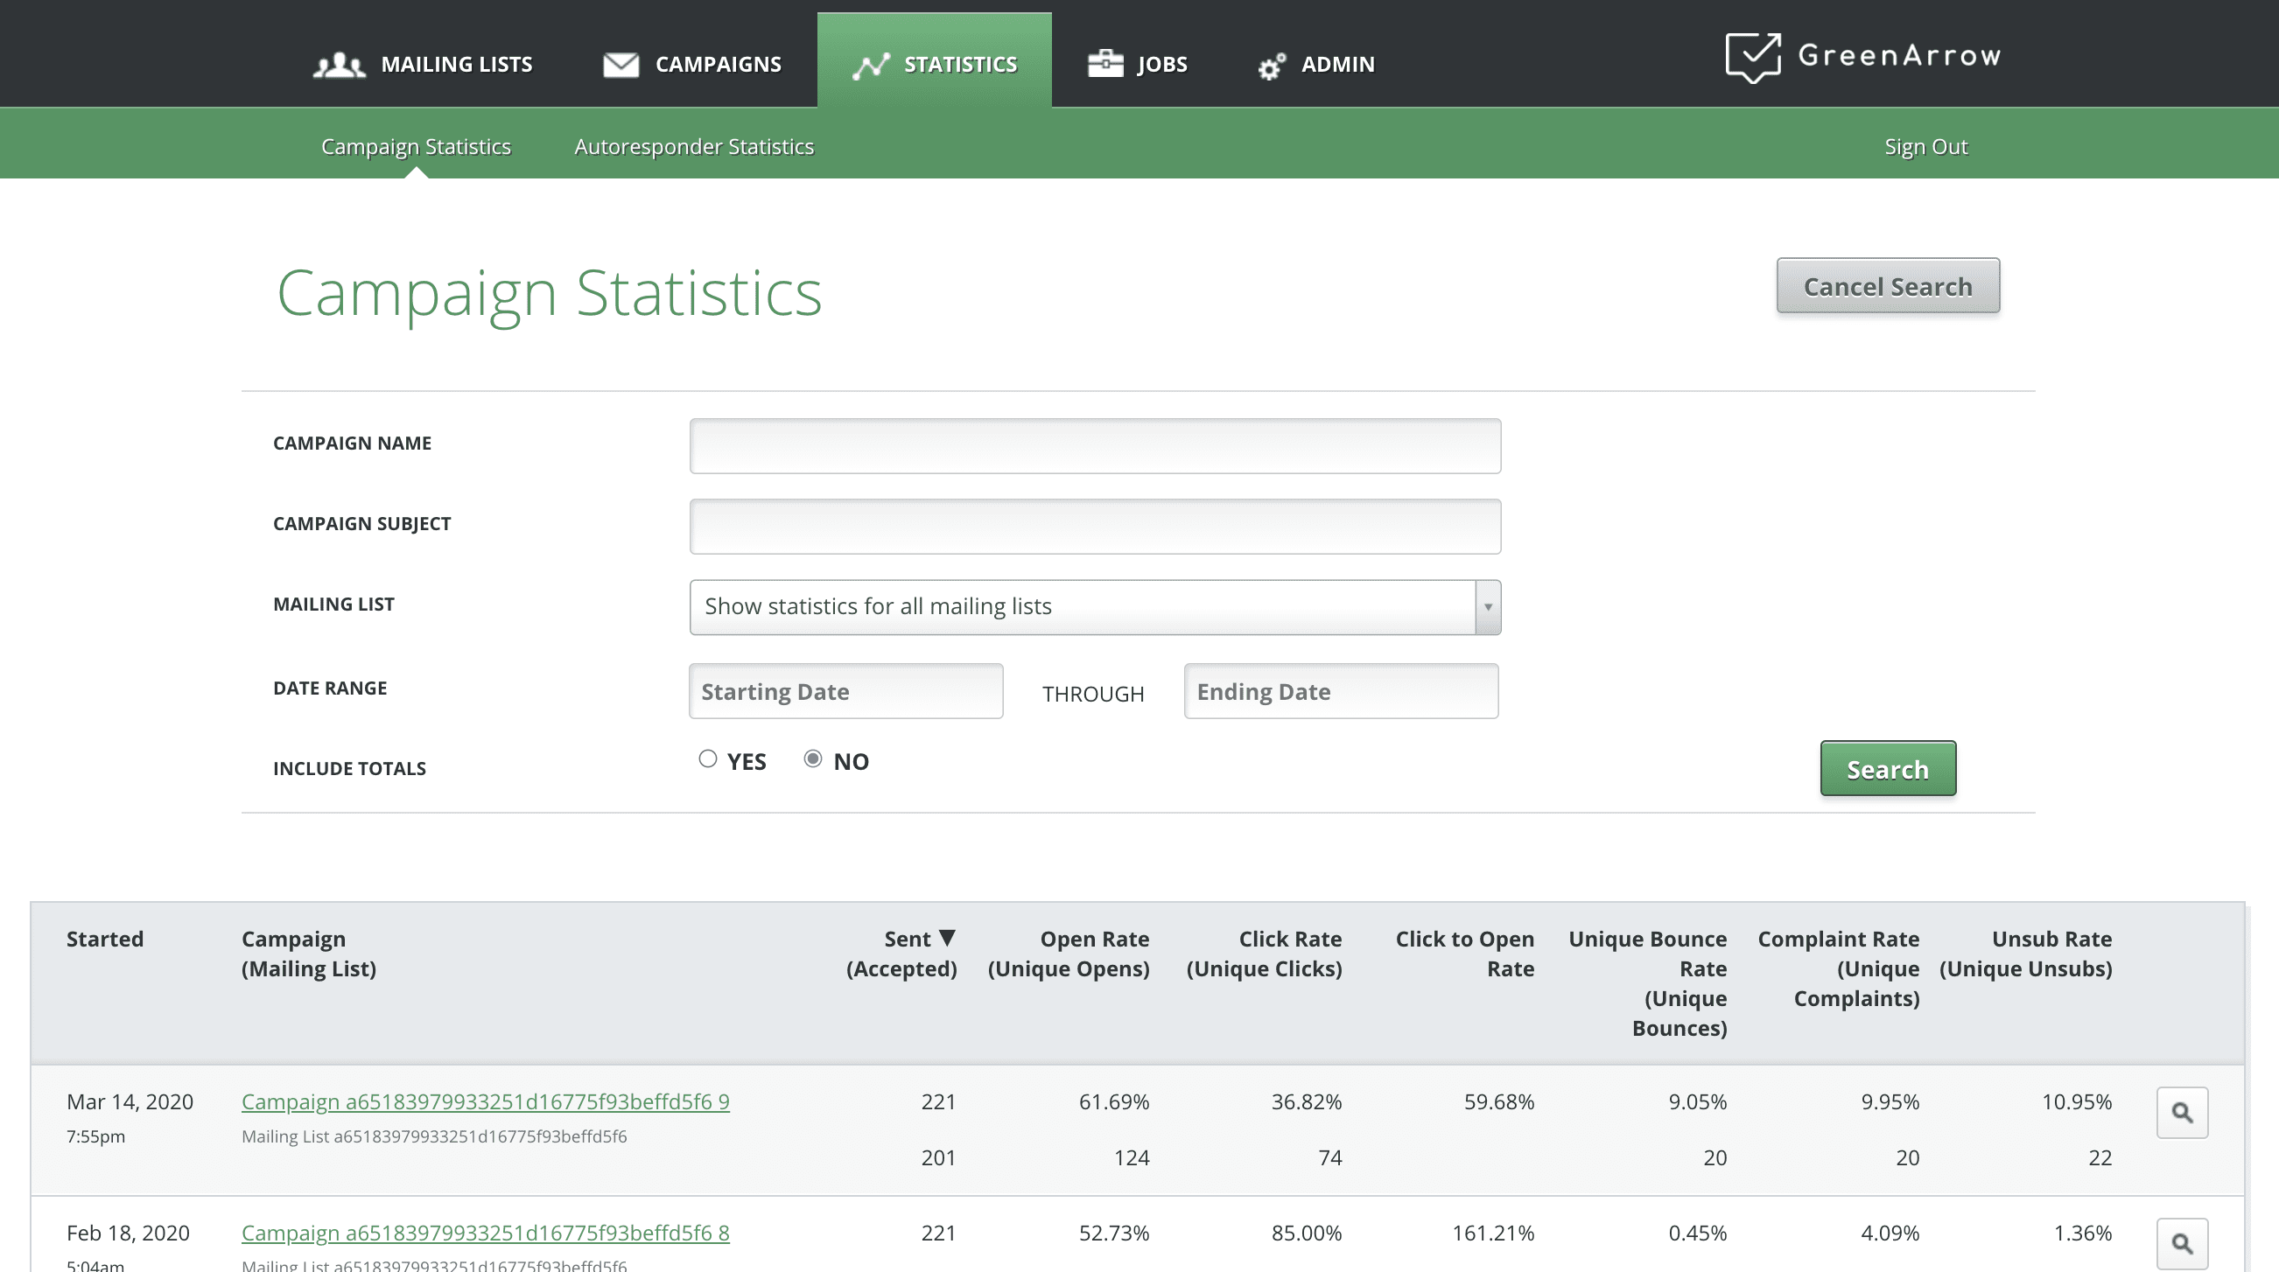
Task: Open the Campaign Statistics tab
Action: tap(416, 146)
